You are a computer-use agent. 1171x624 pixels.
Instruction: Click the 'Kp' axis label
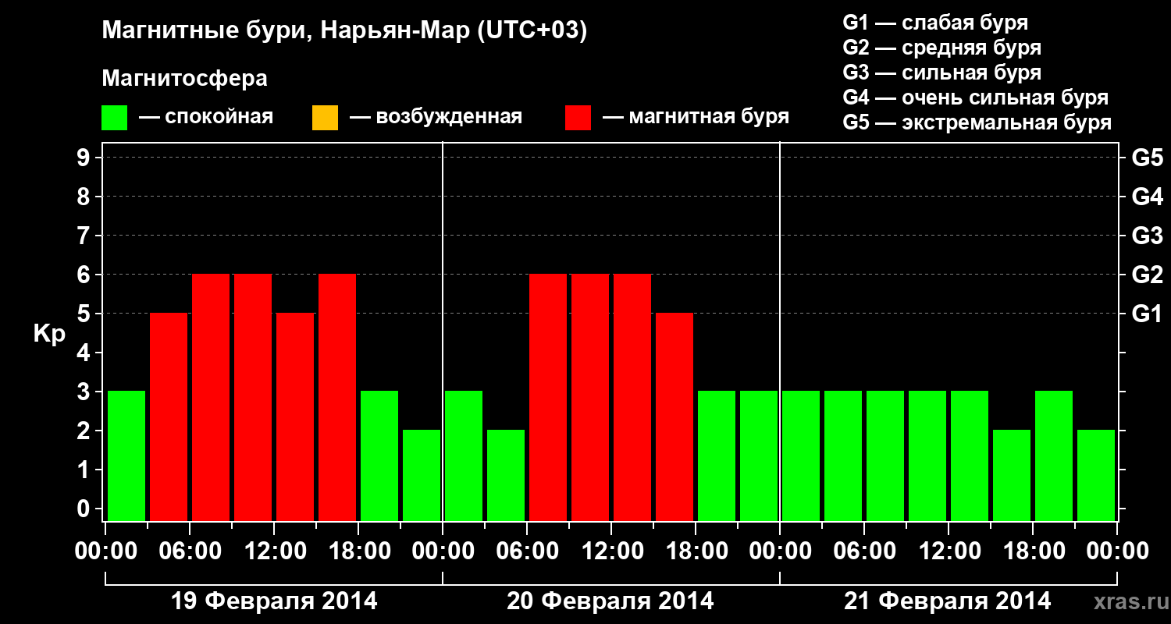[49, 335]
